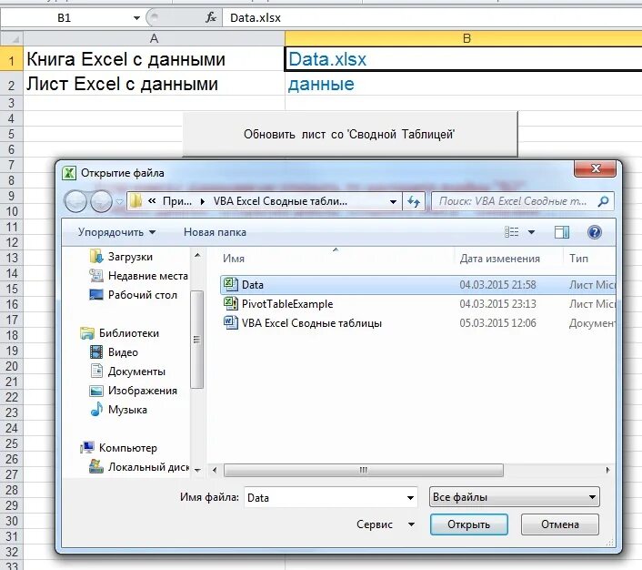Expand the address bar path dropdown

pyautogui.click(x=393, y=201)
